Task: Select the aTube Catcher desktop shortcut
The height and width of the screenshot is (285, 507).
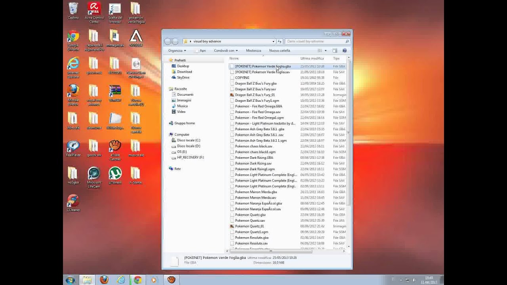Action: [x=115, y=150]
